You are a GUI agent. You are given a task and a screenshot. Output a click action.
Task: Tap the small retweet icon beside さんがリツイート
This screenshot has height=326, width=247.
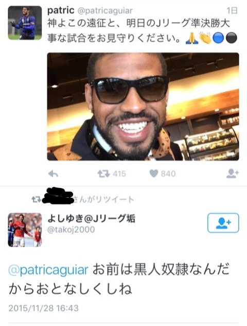click(x=36, y=200)
